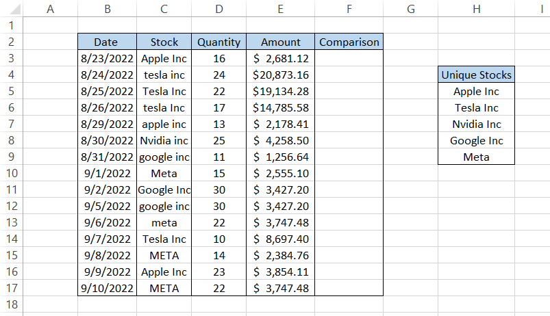
Task: Click the Nvidia inc cell in Stock column
Action: 164,140
